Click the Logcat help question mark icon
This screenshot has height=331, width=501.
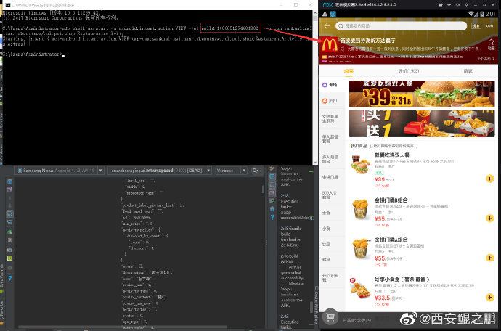(x=9, y=278)
